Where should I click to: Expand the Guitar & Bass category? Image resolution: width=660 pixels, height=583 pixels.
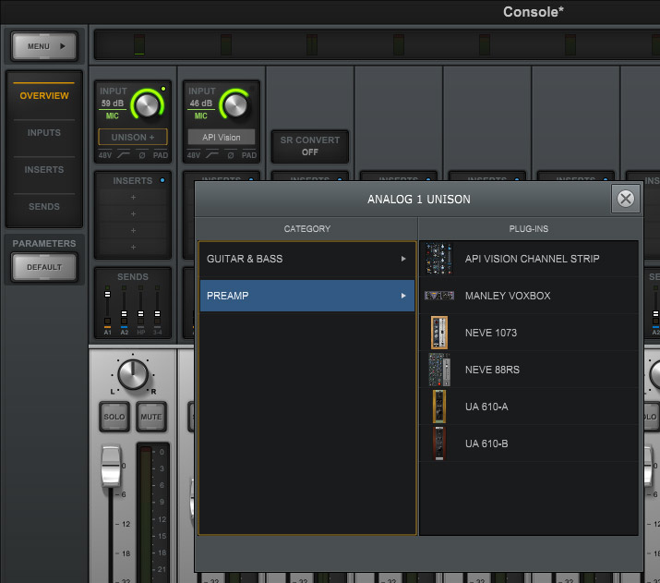pos(306,259)
